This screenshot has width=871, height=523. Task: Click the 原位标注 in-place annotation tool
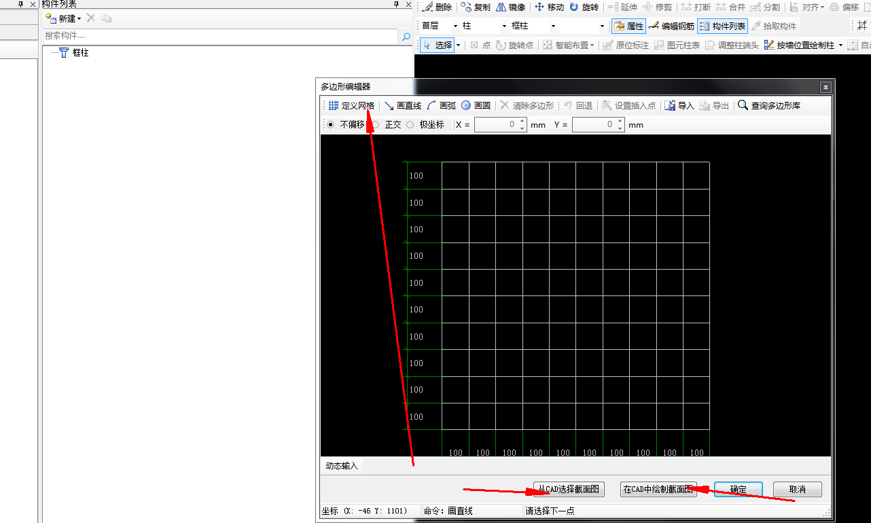pyautogui.click(x=626, y=46)
